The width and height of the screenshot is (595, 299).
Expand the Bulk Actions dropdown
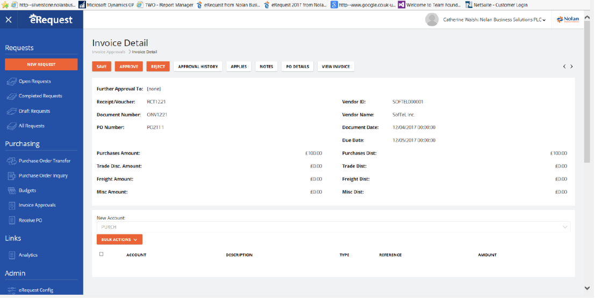pyautogui.click(x=119, y=239)
